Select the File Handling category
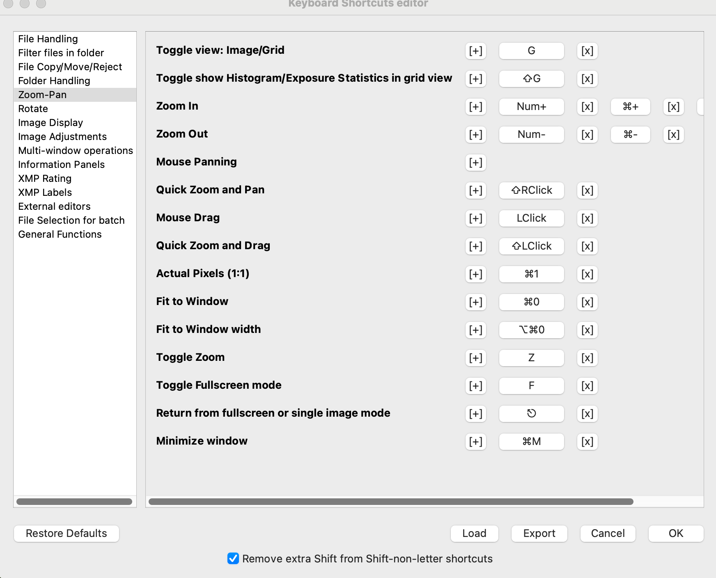This screenshot has height=578, width=716. click(x=48, y=39)
